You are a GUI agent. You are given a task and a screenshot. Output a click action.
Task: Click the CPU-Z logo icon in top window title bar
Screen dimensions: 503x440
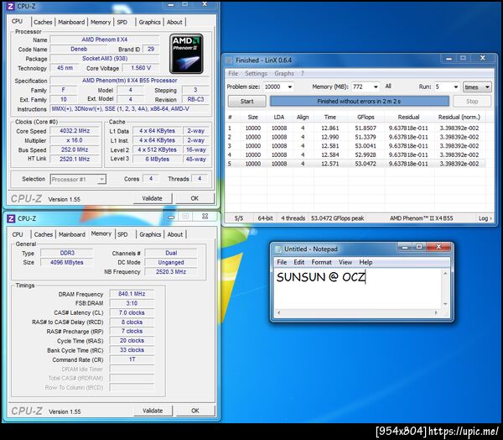coord(11,6)
